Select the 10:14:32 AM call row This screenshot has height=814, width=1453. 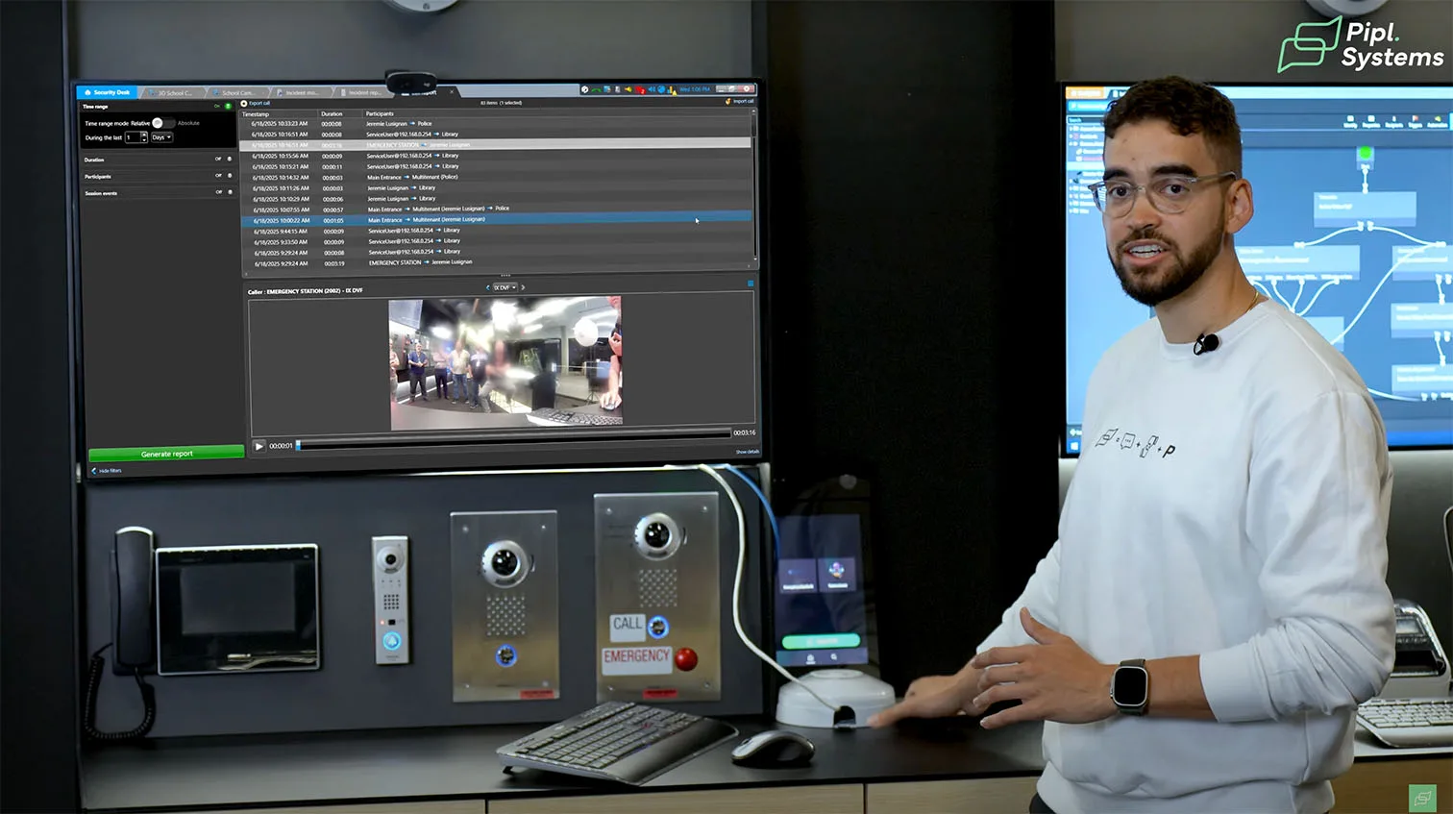coord(495,177)
